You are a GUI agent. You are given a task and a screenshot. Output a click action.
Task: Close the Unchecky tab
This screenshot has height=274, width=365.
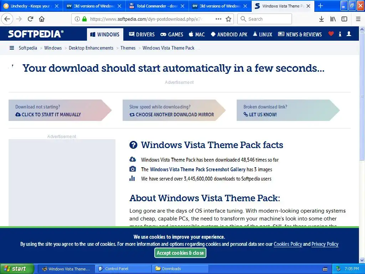point(57,6)
